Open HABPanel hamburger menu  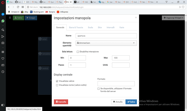[x=10, y=18]
